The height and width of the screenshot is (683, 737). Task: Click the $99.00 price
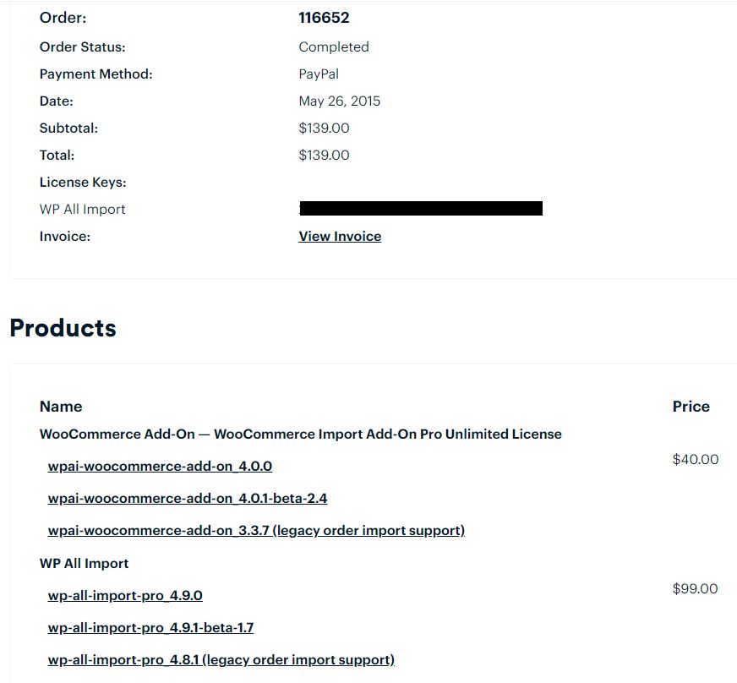tap(696, 588)
